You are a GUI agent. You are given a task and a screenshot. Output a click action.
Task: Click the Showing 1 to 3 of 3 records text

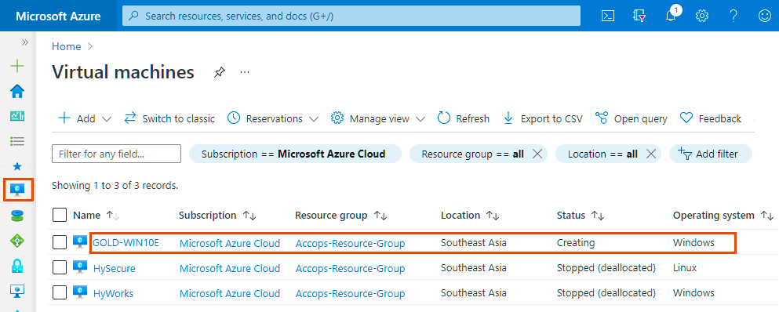click(115, 186)
